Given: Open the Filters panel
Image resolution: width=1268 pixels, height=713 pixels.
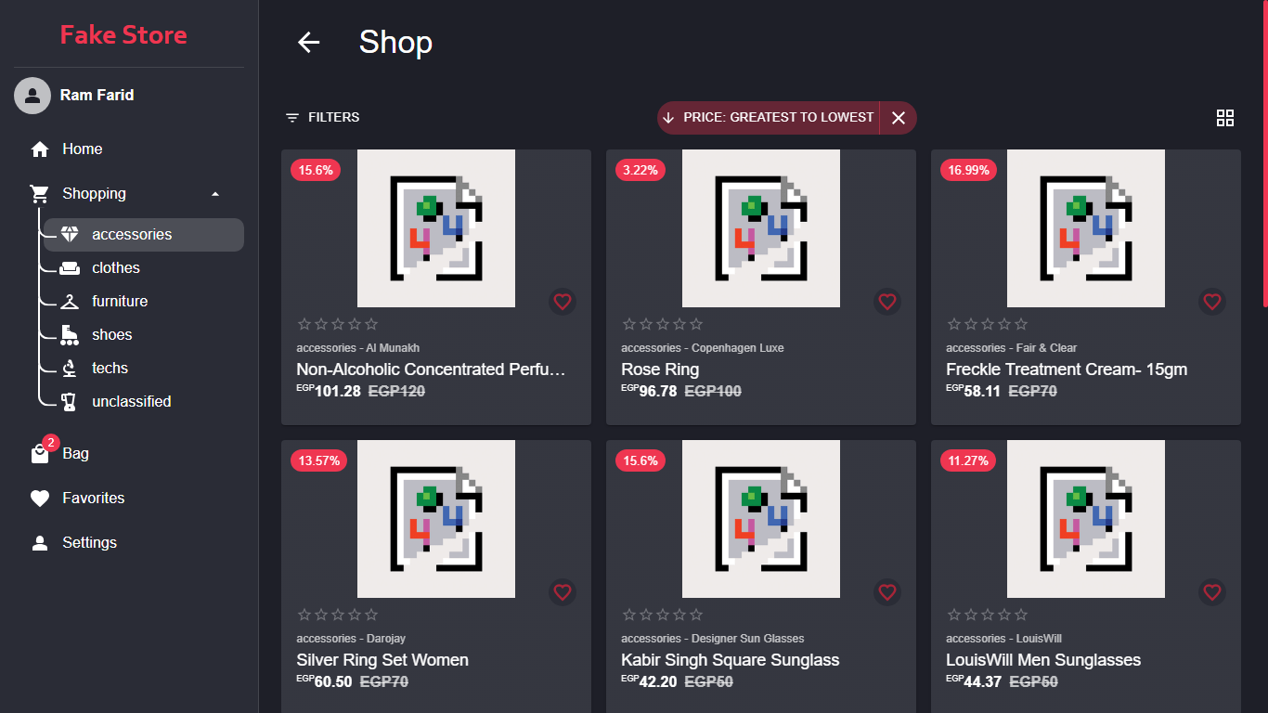Looking at the screenshot, I should click(x=322, y=118).
